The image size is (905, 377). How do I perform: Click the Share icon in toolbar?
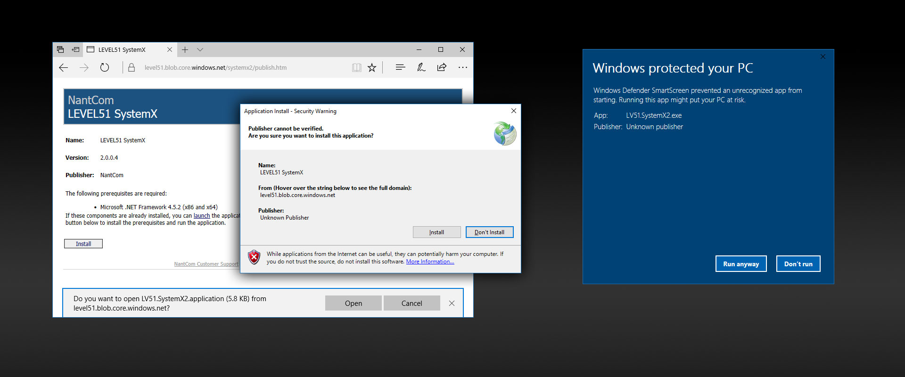(x=442, y=68)
